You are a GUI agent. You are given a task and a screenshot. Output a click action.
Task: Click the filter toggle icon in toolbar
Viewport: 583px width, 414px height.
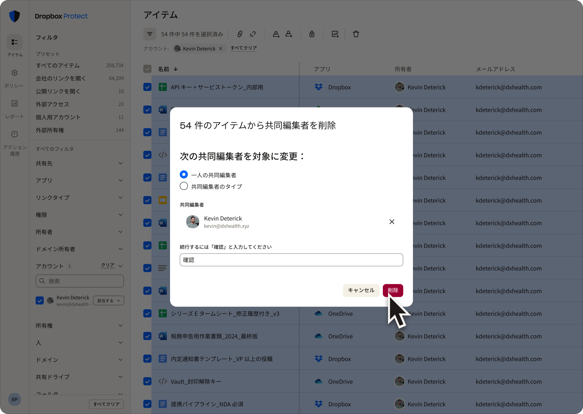tap(150, 34)
